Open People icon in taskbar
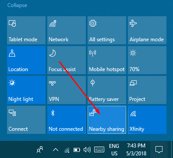173x158 pixels. tap(40, 150)
